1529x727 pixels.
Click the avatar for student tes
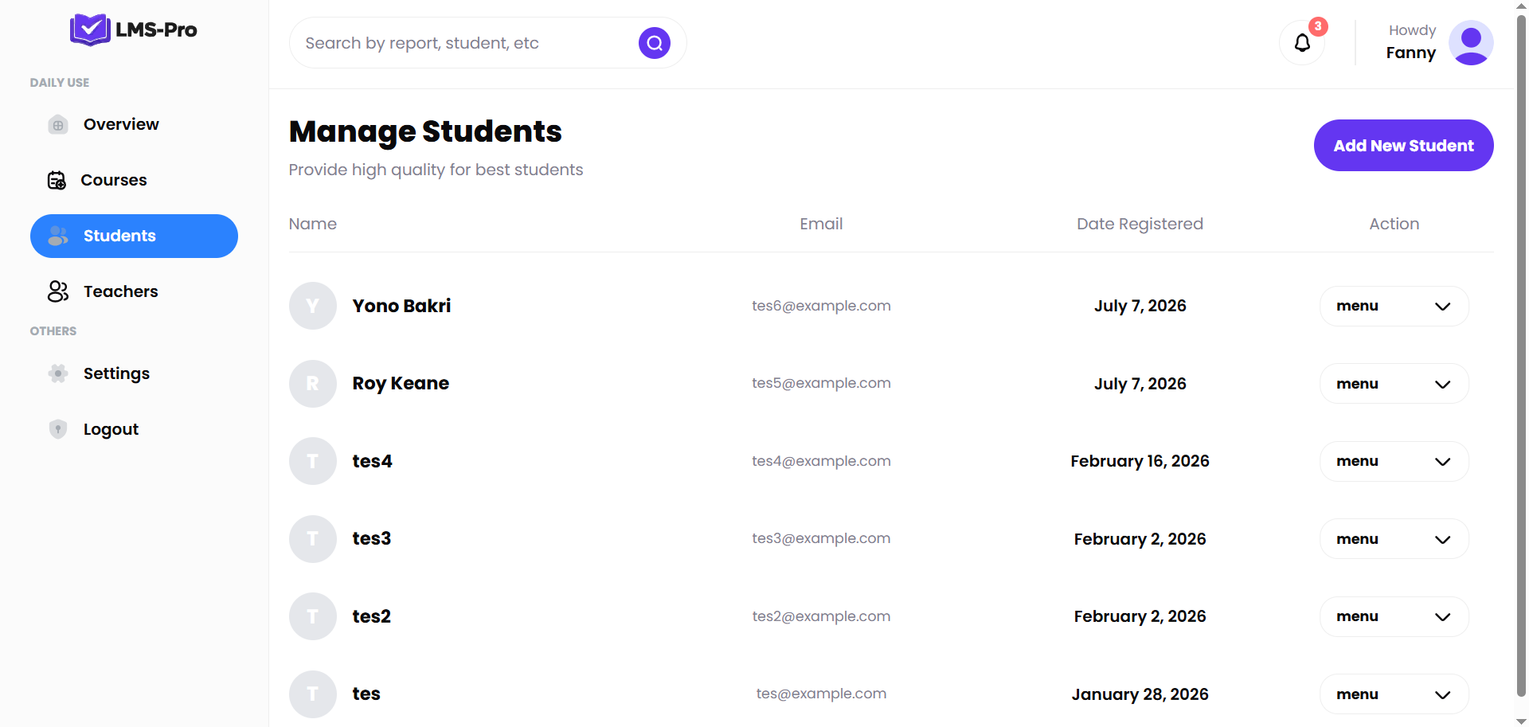click(313, 694)
